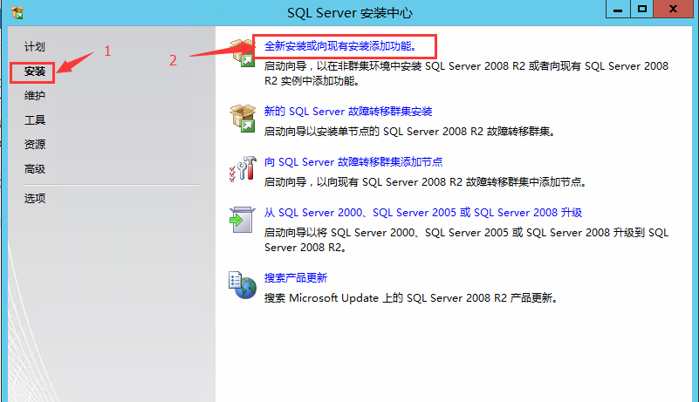Click the failover cluster installation box icon
699x402 pixels.
click(x=243, y=118)
